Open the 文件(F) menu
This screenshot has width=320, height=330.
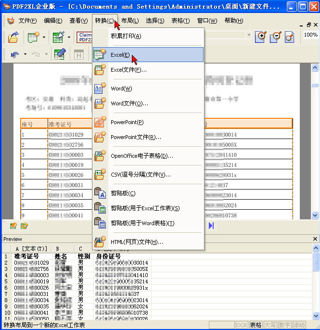(x=27, y=21)
